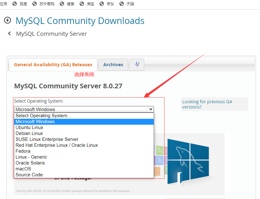Select the General Availability (GA) Releases tab
The image size is (260, 199).
coord(53,64)
